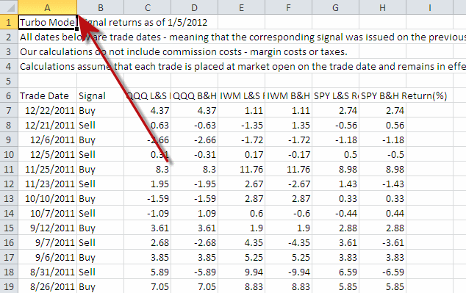466x293 pixels.
Task: Click the 'Calculations assume that each trade' cell
Action: pyautogui.click(x=48, y=66)
